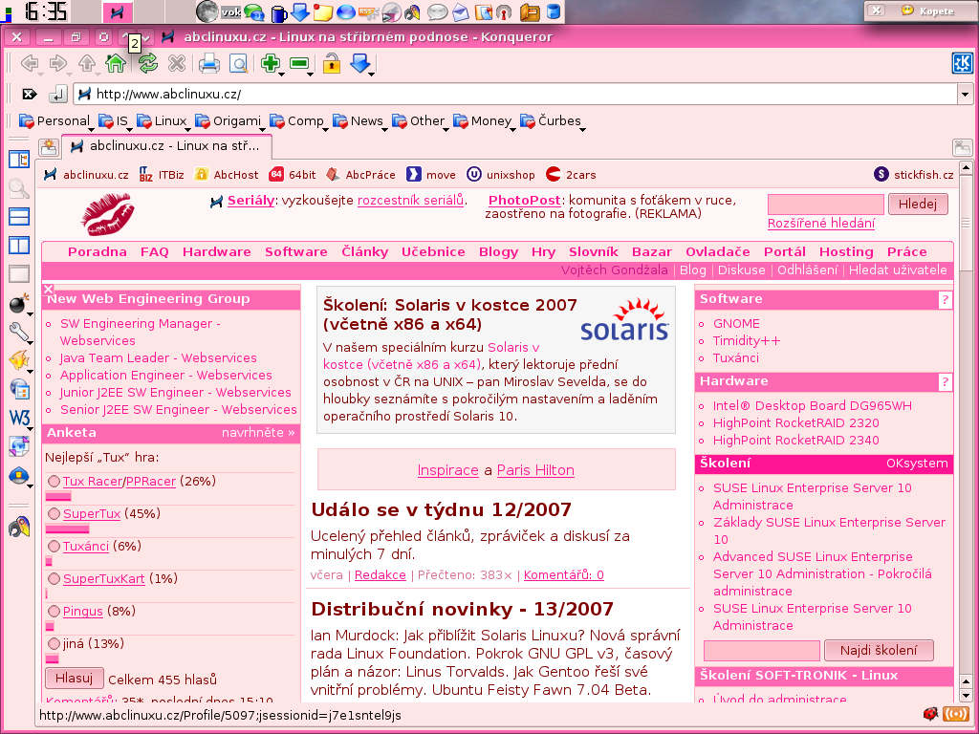Open the W3 validator sidebar icon
Screen dimensions: 979x734
coord(19,417)
